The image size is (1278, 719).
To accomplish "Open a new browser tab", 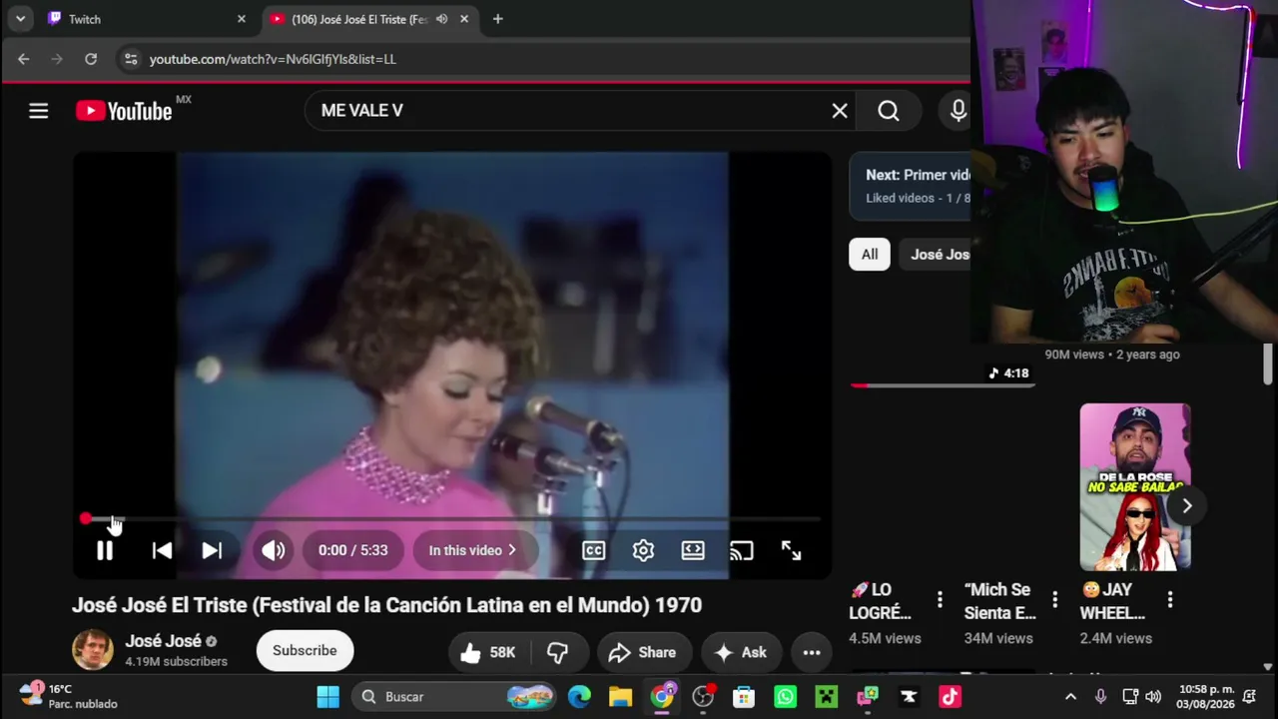I will 497,19.
